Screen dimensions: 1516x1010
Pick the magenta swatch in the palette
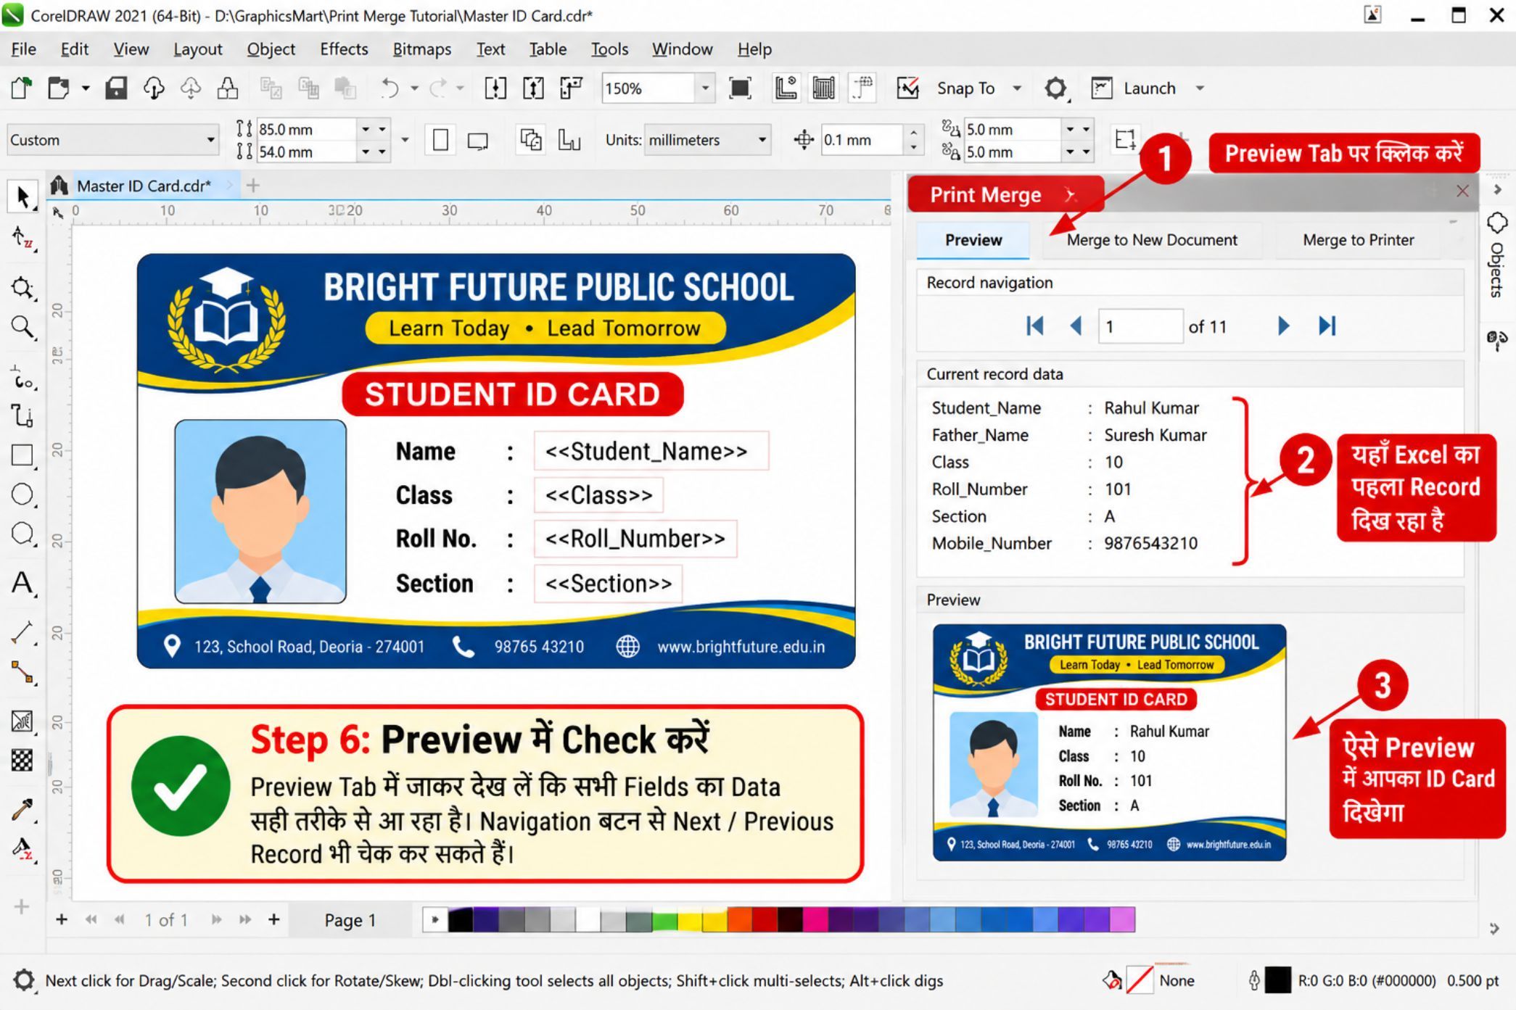[816, 920]
